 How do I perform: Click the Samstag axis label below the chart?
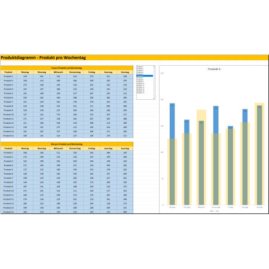pyautogui.click(x=245, y=207)
